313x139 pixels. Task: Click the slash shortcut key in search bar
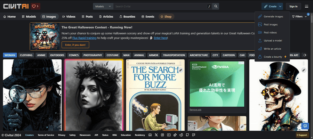[209, 6]
